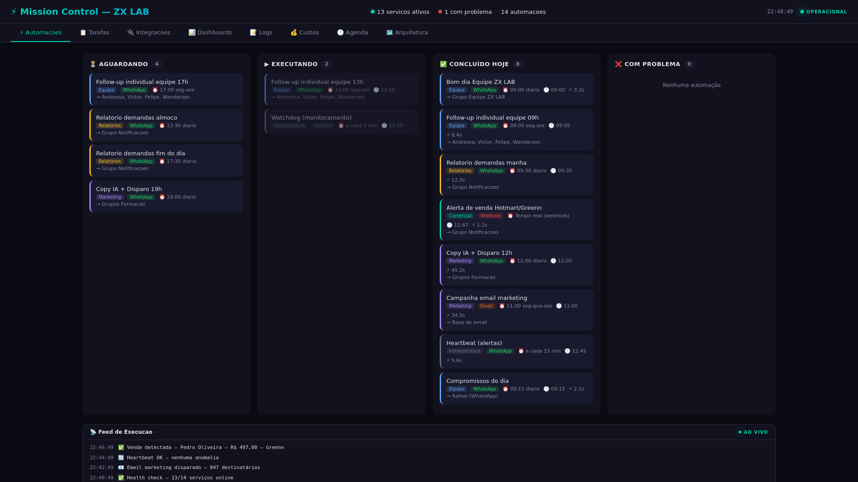Open the Follow-up individual equipe 09h card

pos(517,130)
